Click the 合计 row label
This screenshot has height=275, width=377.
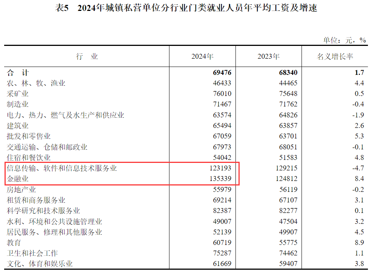pos(17,73)
